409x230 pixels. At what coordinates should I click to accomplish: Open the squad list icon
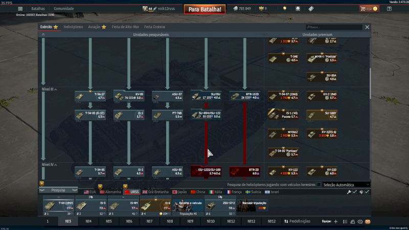point(345,221)
